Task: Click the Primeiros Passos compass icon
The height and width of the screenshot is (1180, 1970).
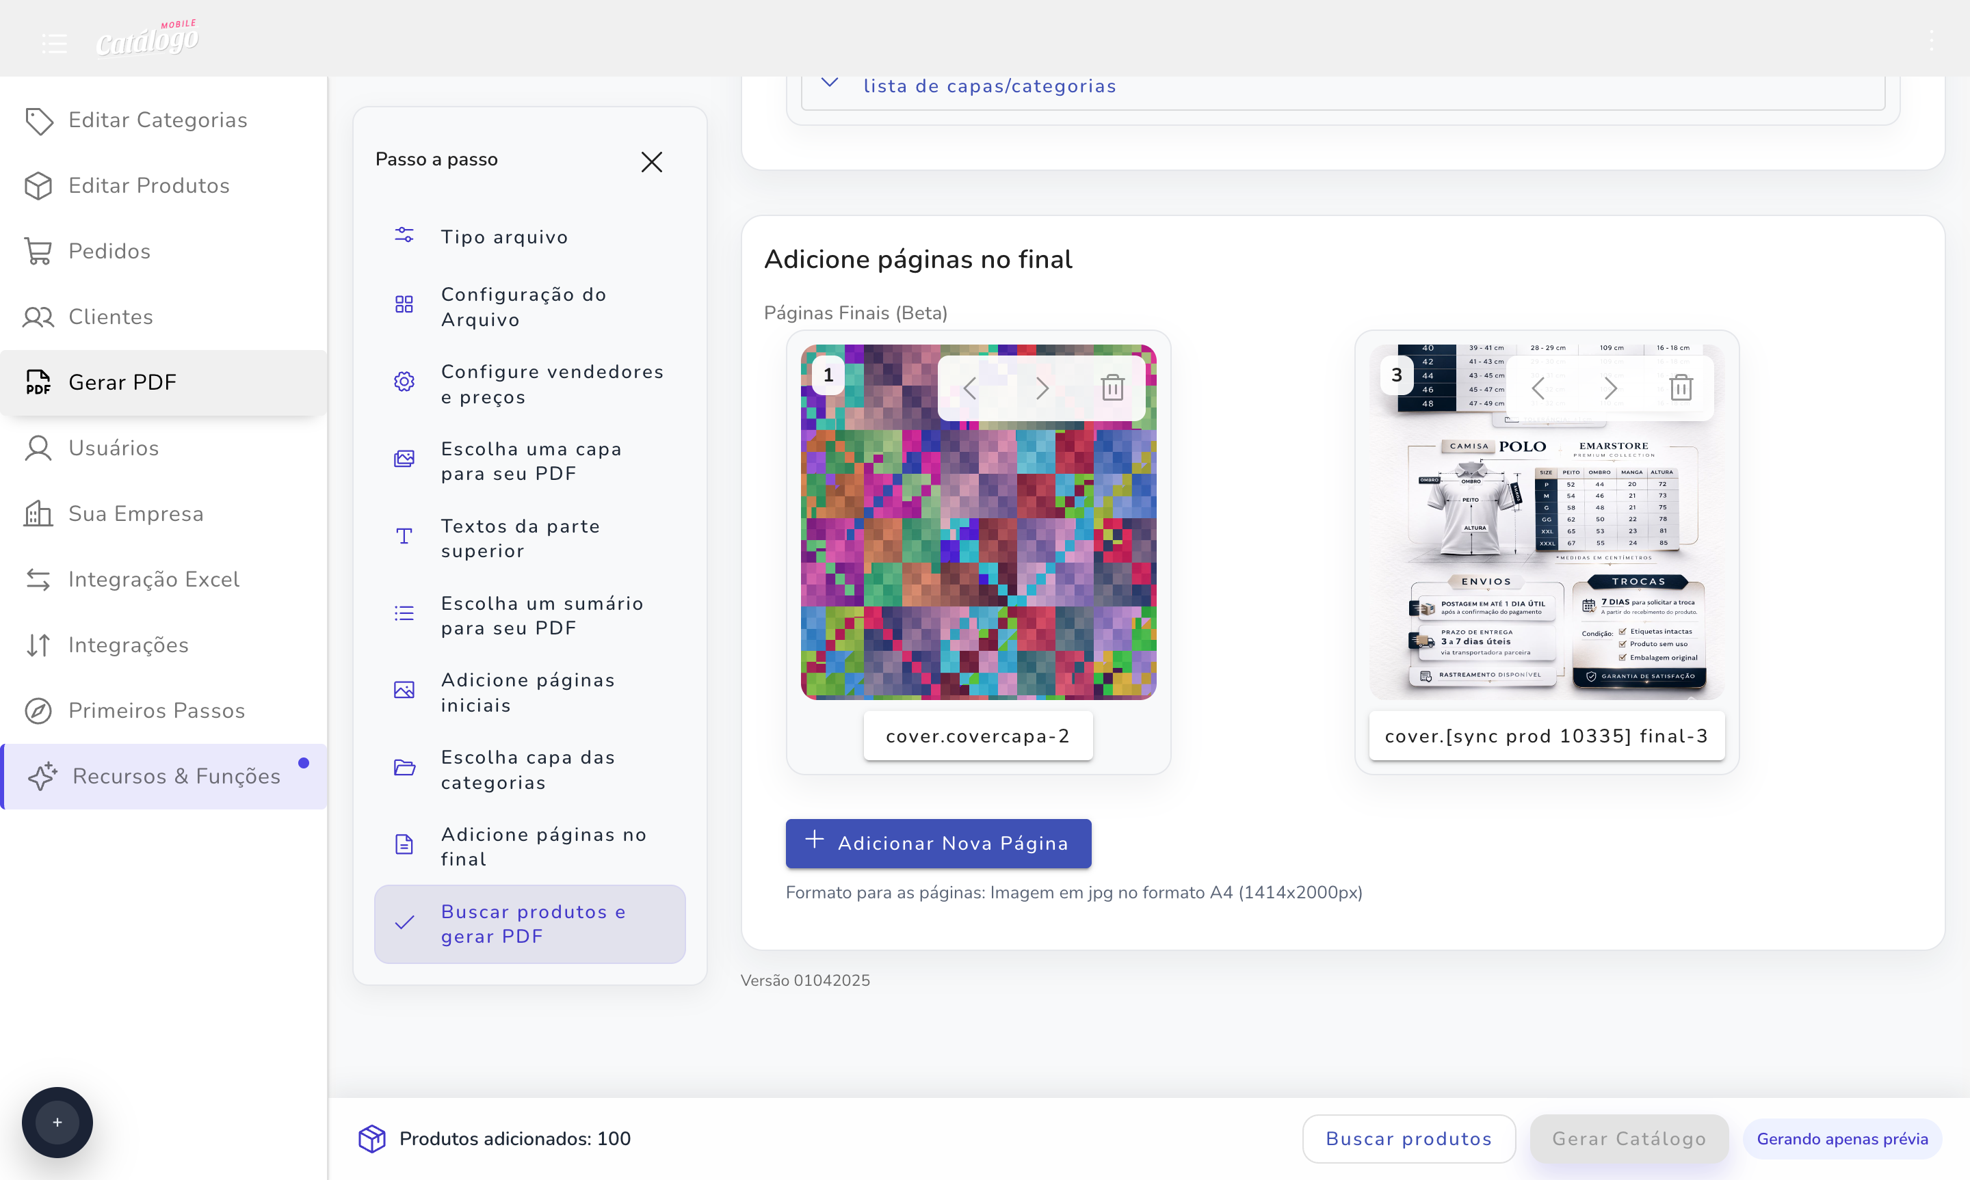Action: click(x=38, y=710)
